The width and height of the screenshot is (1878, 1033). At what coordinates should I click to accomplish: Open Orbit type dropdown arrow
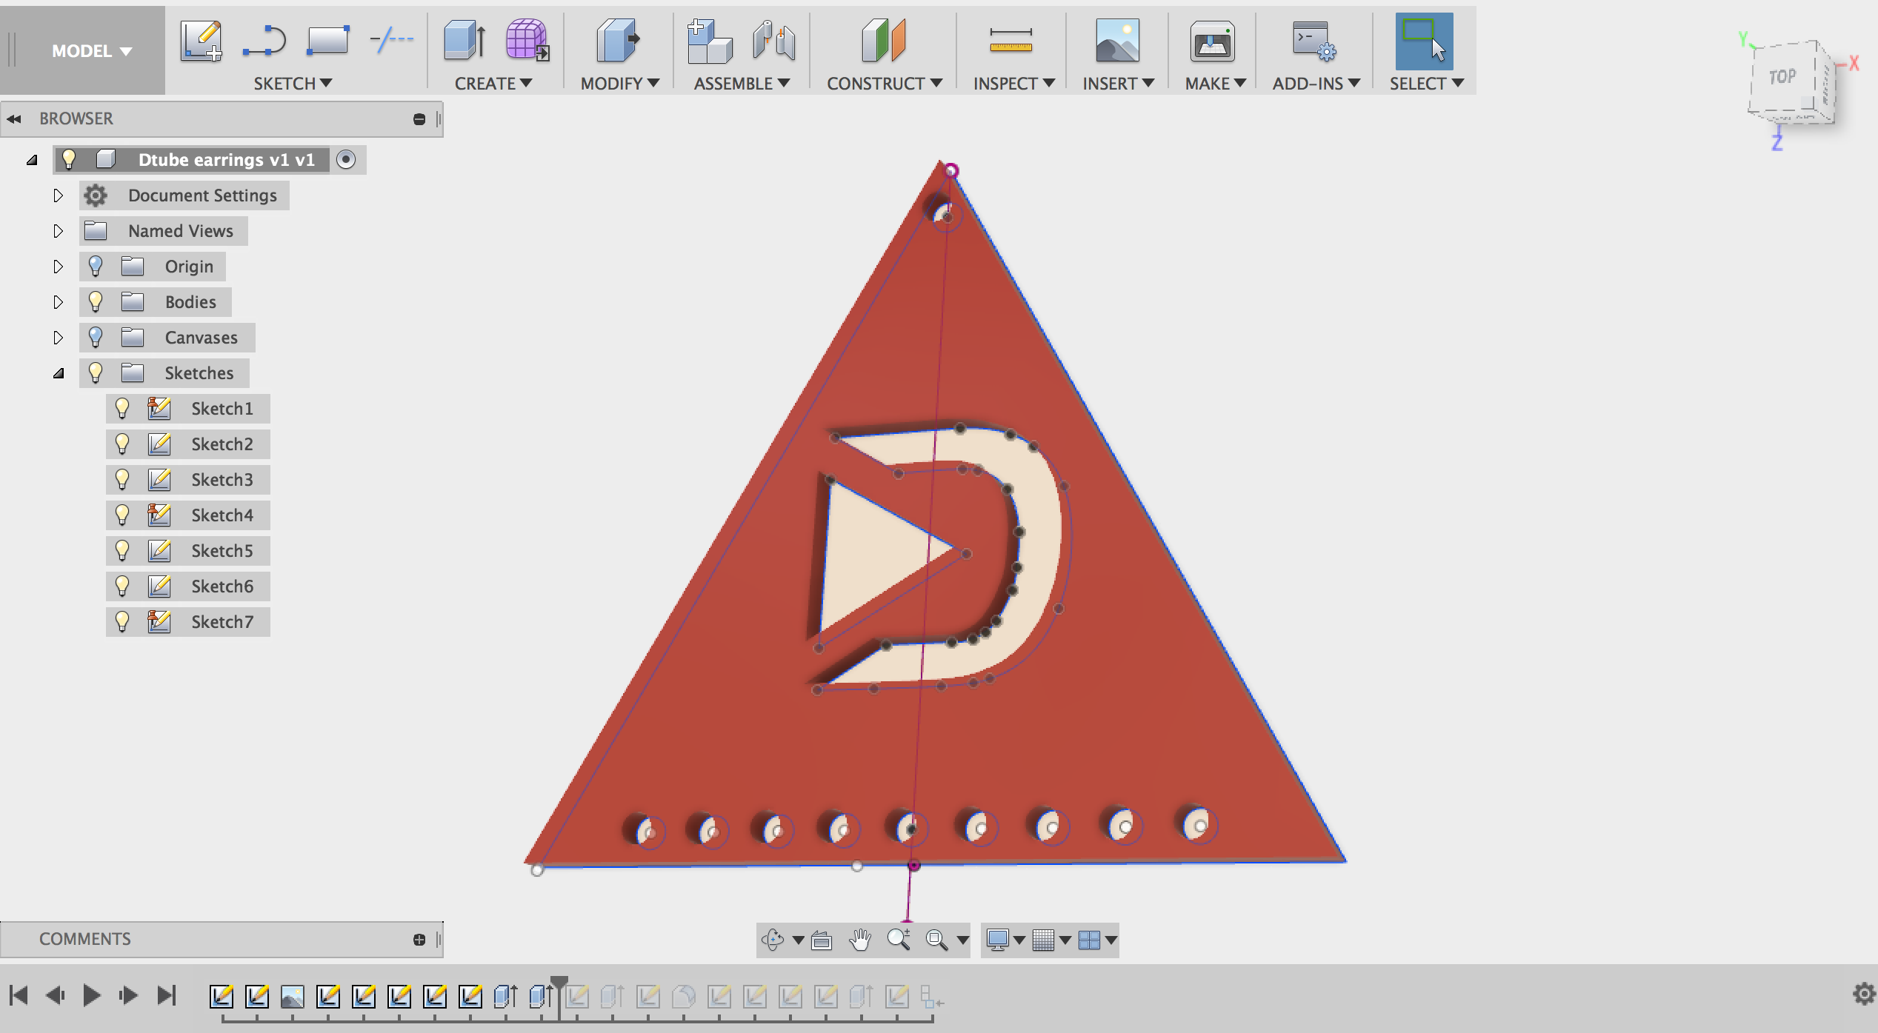pos(798,940)
